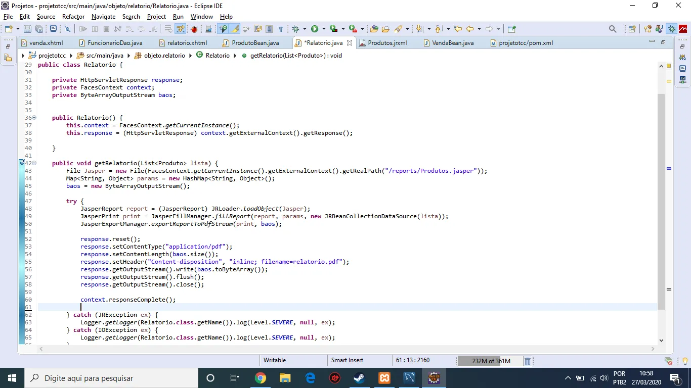Click the garbage collector trash icon
691x388 pixels.
coord(528,361)
